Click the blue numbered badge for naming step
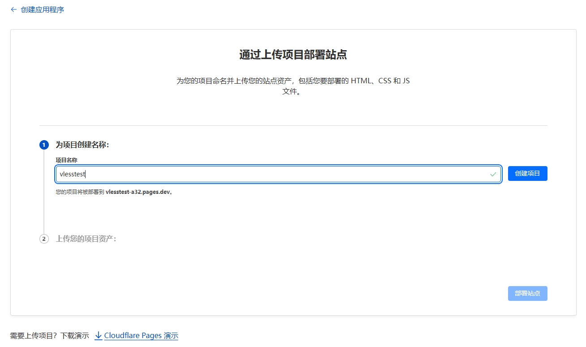 (x=44, y=145)
